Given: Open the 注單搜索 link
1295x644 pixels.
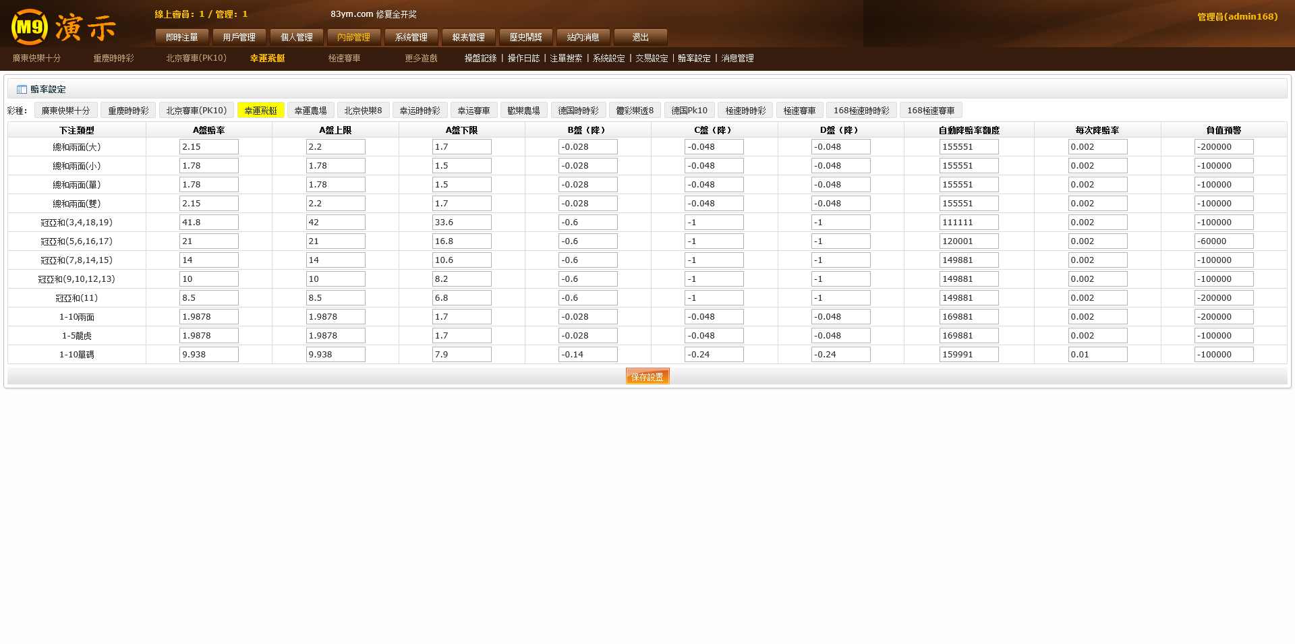Looking at the screenshot, I should 566,59.
